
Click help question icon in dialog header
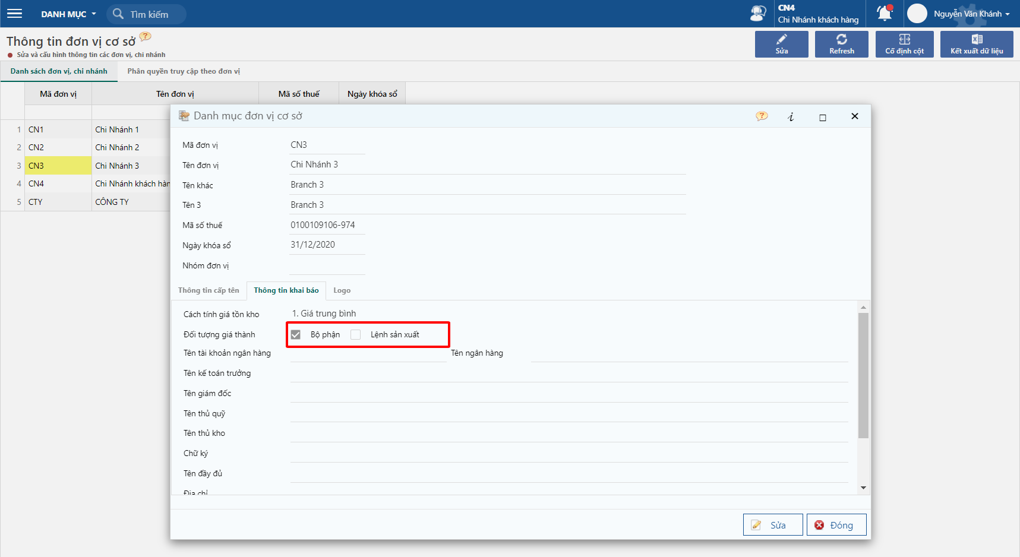[x=762, y=116]
